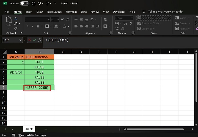
Task: Click the Save icon in title bar
Action: (x=33, y=3)
